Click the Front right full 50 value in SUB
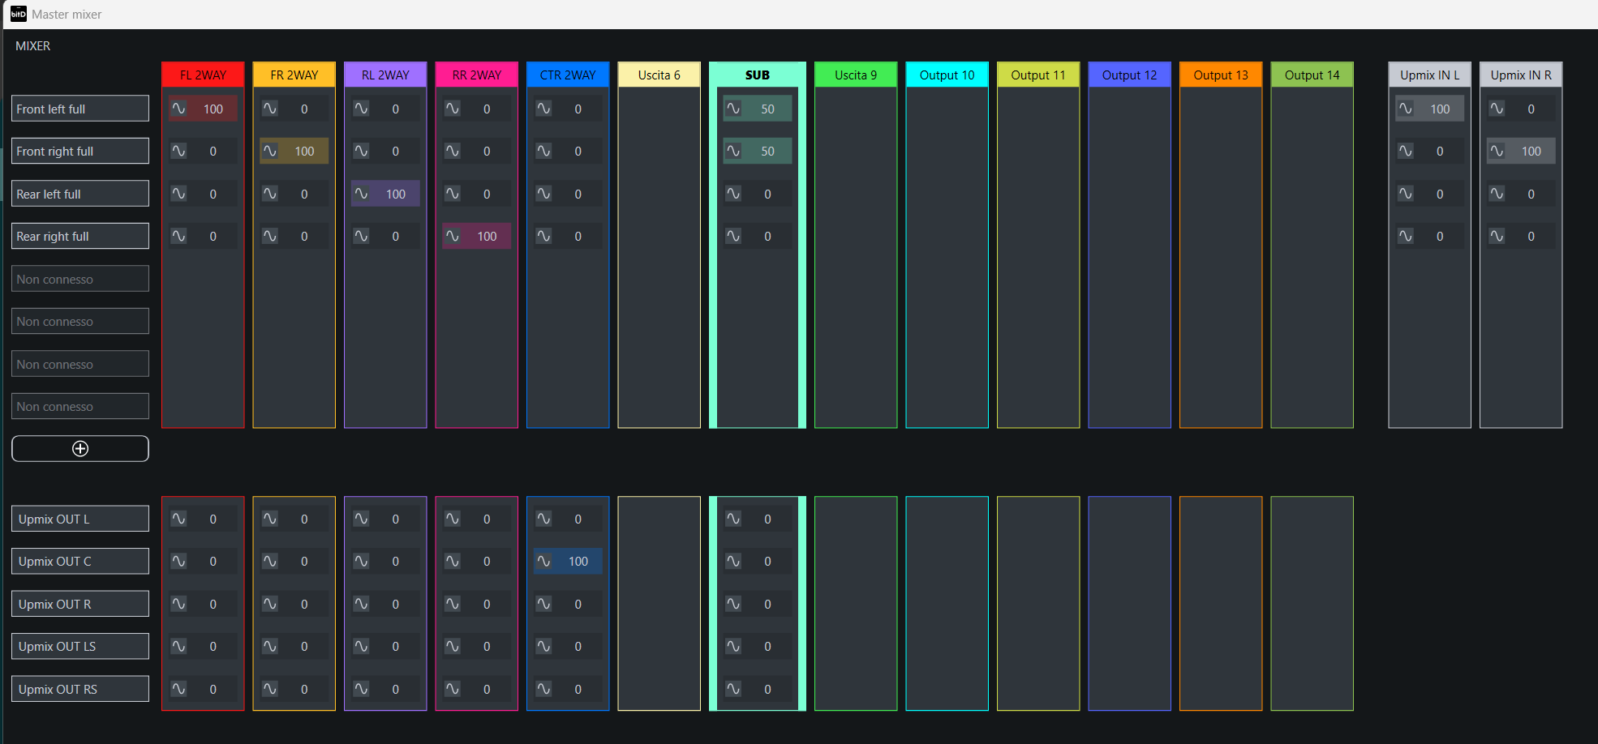Viewport: 1598px width, 744px height. tap(767, 151)
